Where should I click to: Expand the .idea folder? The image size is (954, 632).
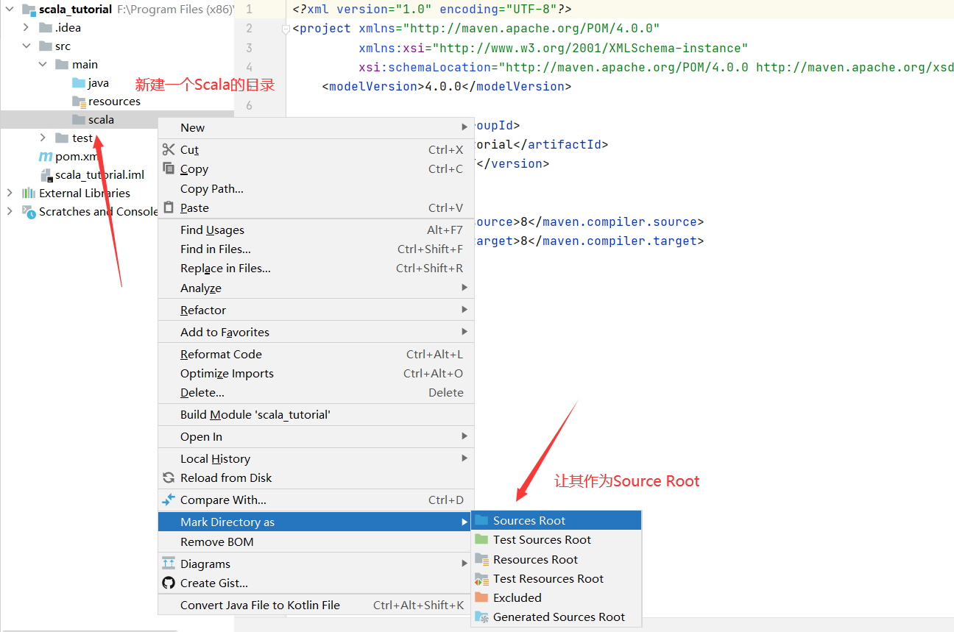[26, 27]
